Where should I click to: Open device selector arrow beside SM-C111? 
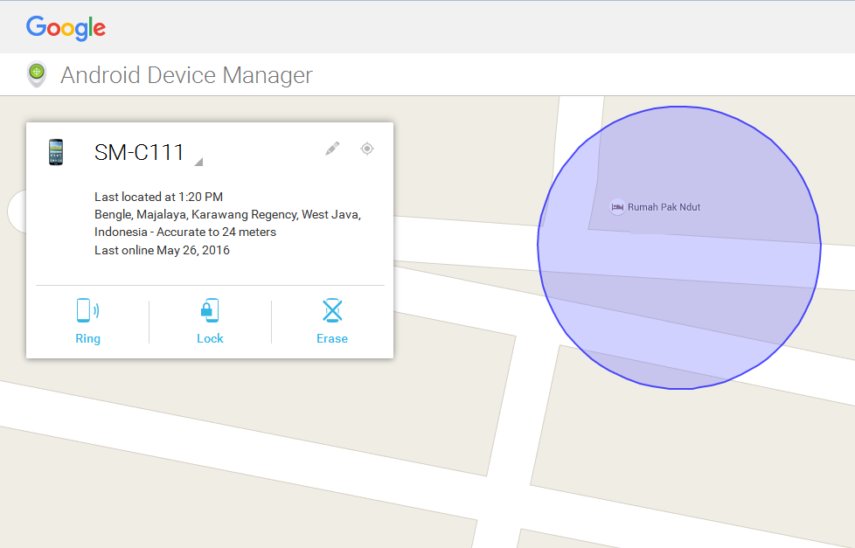(198, 162)
